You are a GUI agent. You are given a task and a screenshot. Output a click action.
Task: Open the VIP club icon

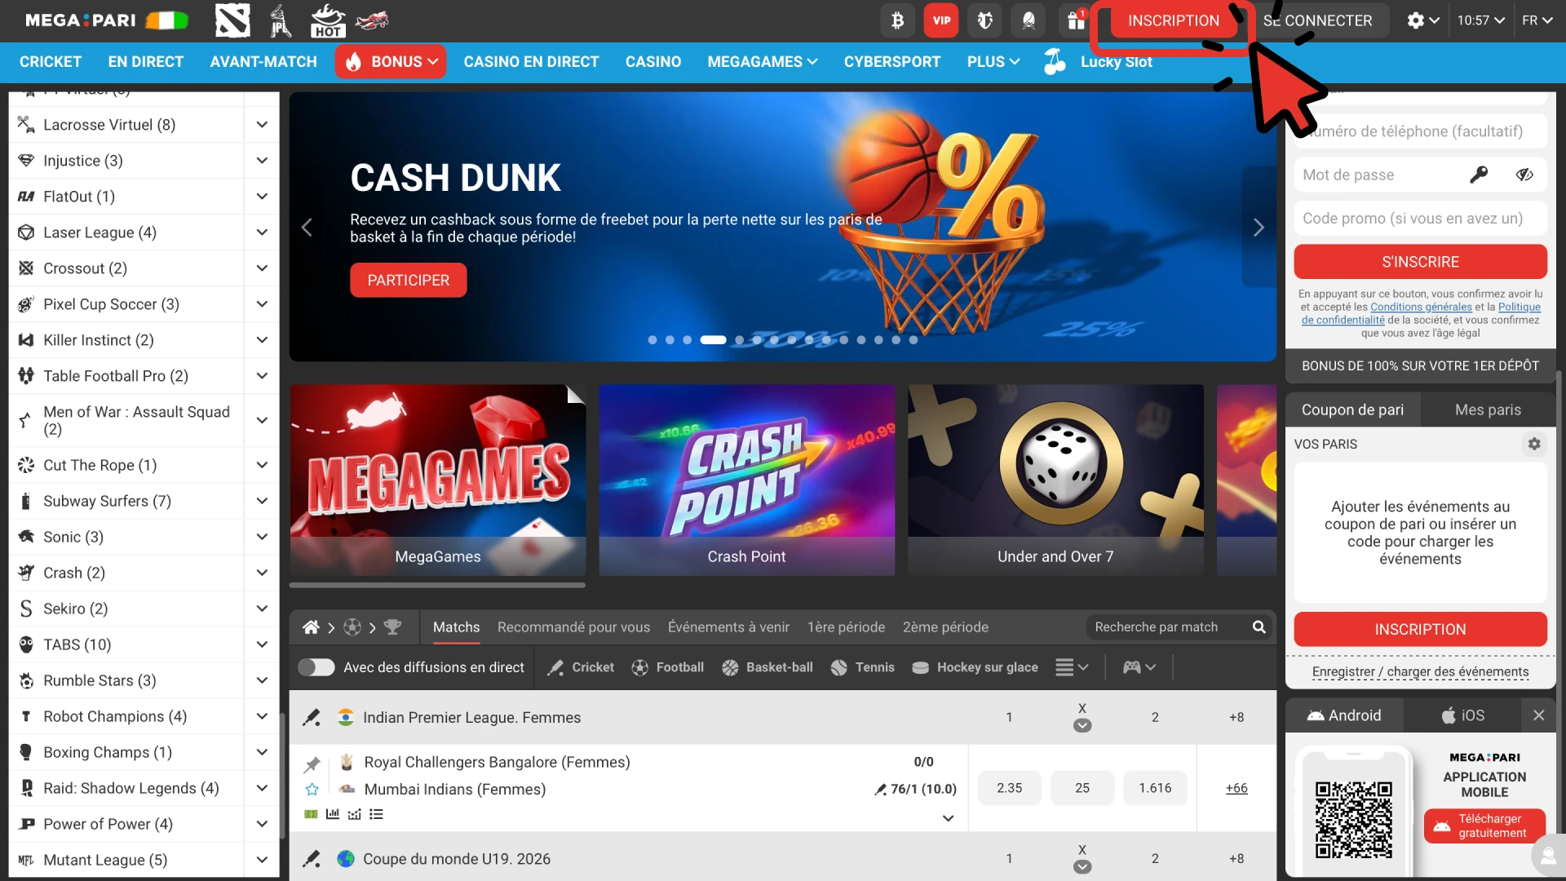941,20
